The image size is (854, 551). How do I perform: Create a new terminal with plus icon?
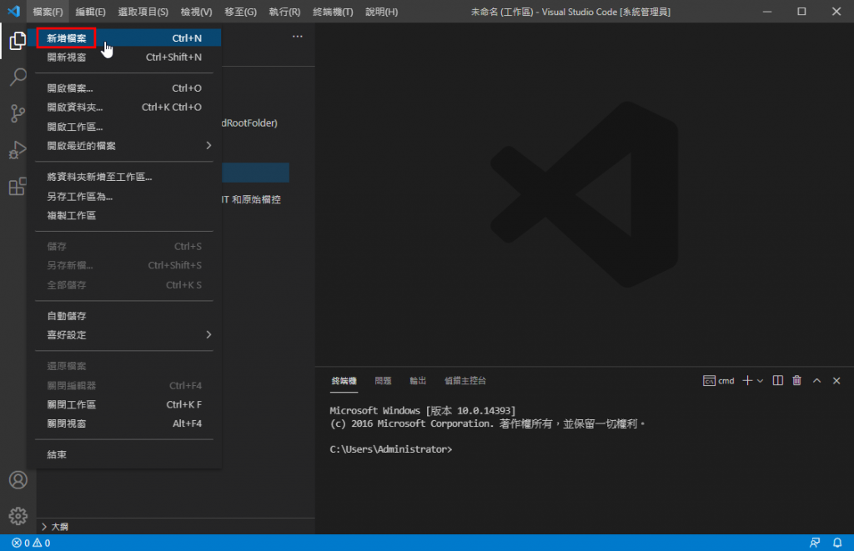pos(747,381)
